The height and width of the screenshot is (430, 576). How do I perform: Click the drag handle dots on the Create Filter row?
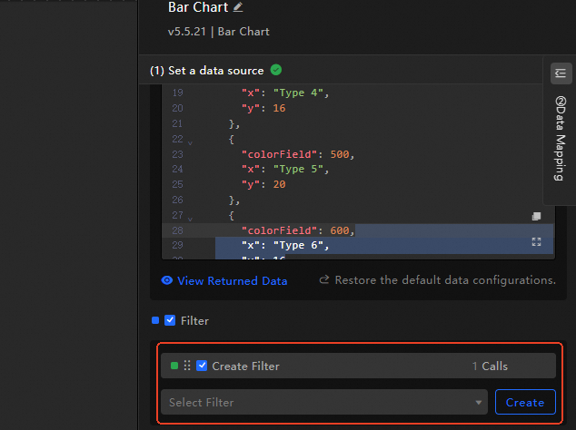point(187,366)
